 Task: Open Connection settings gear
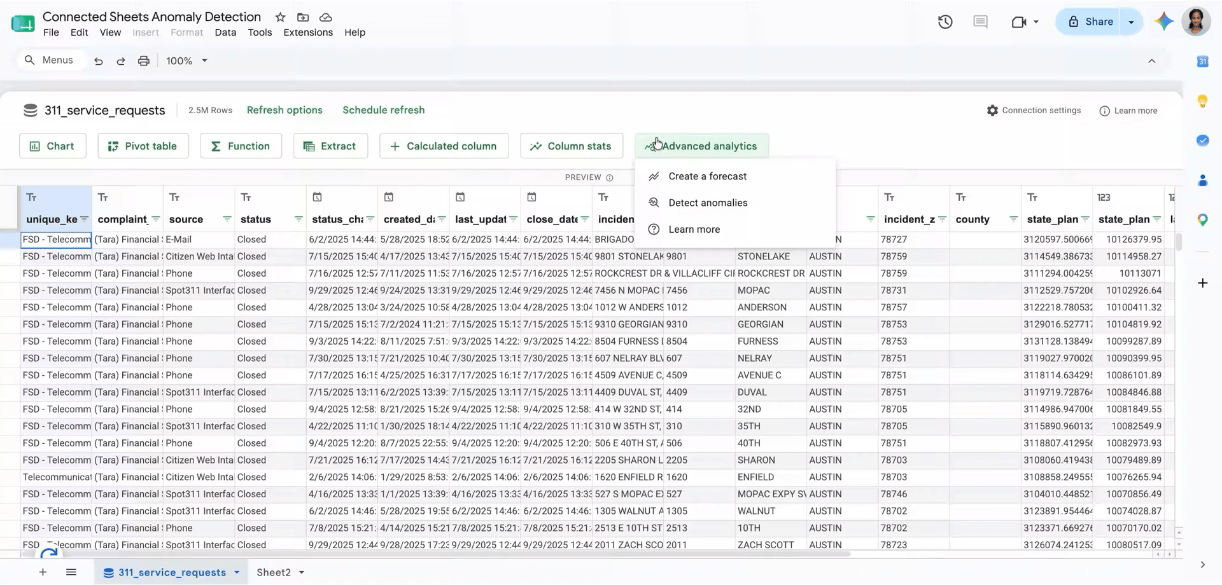[x=992, y=111]
